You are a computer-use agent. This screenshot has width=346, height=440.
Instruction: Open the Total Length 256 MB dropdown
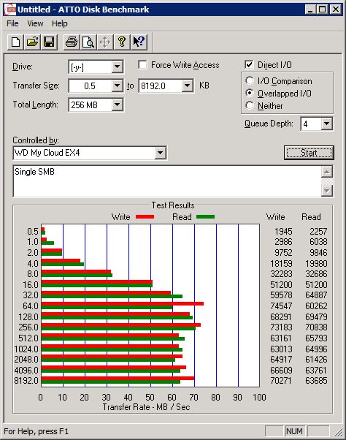coord(117,105)
